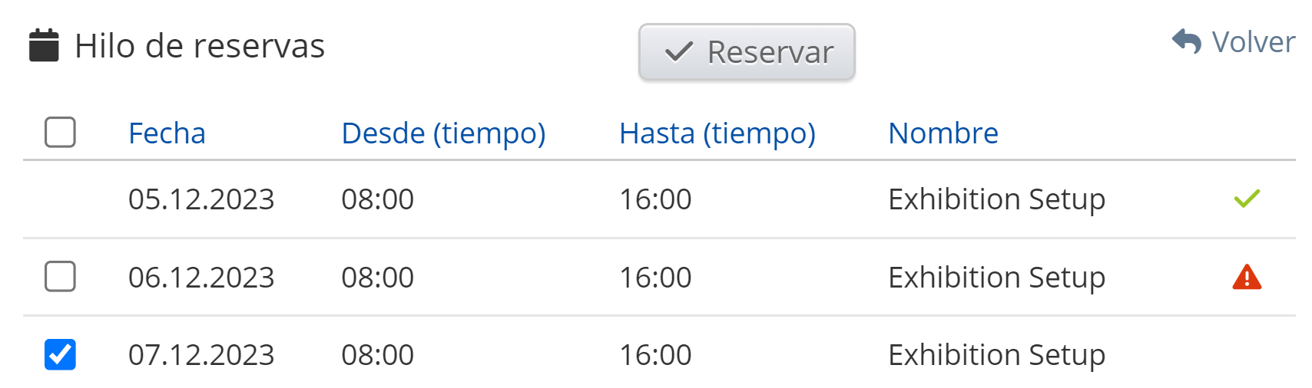Click Exhibition Setup name on 05.12.2023 row
1312x388 pixels.
(x=996, y=199)
